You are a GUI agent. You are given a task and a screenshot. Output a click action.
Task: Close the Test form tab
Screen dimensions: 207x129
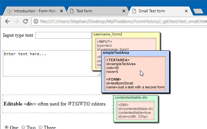124,11
